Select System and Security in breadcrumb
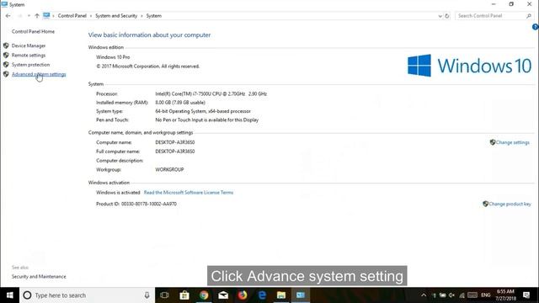The height and width of the screenshot is (303, 539). (x=116, y=16)
